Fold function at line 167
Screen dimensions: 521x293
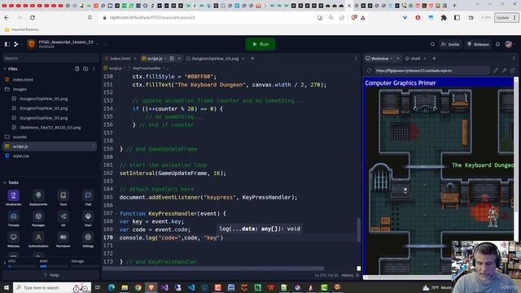click(x=116, y=213)
